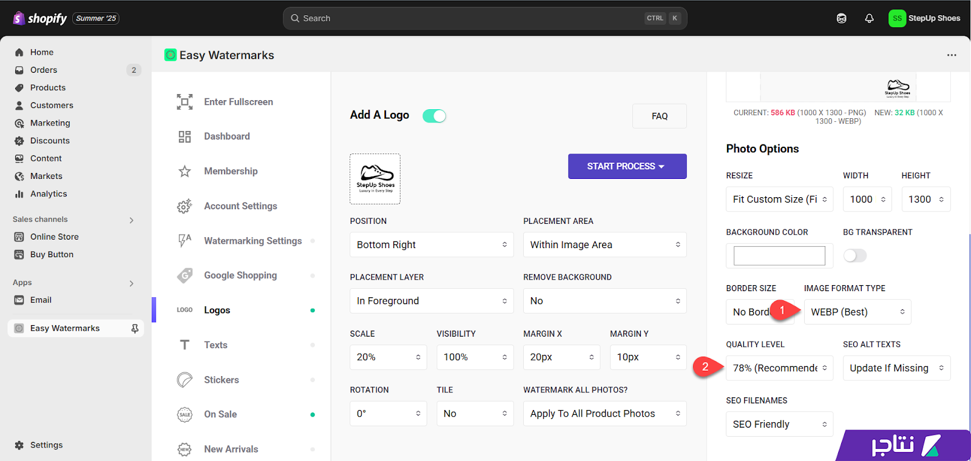Open the Visibility 100% dropdown

[475, 357]
